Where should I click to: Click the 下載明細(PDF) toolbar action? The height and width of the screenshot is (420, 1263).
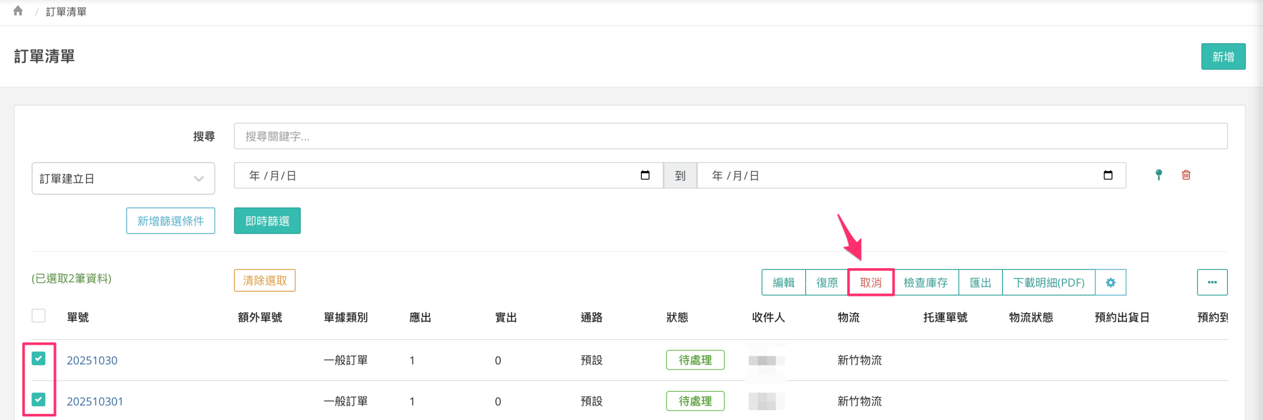1048,282
